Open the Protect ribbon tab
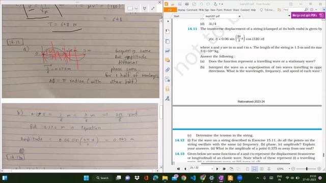This screenshot has height=183, width=326. click(x=228, y=10)
